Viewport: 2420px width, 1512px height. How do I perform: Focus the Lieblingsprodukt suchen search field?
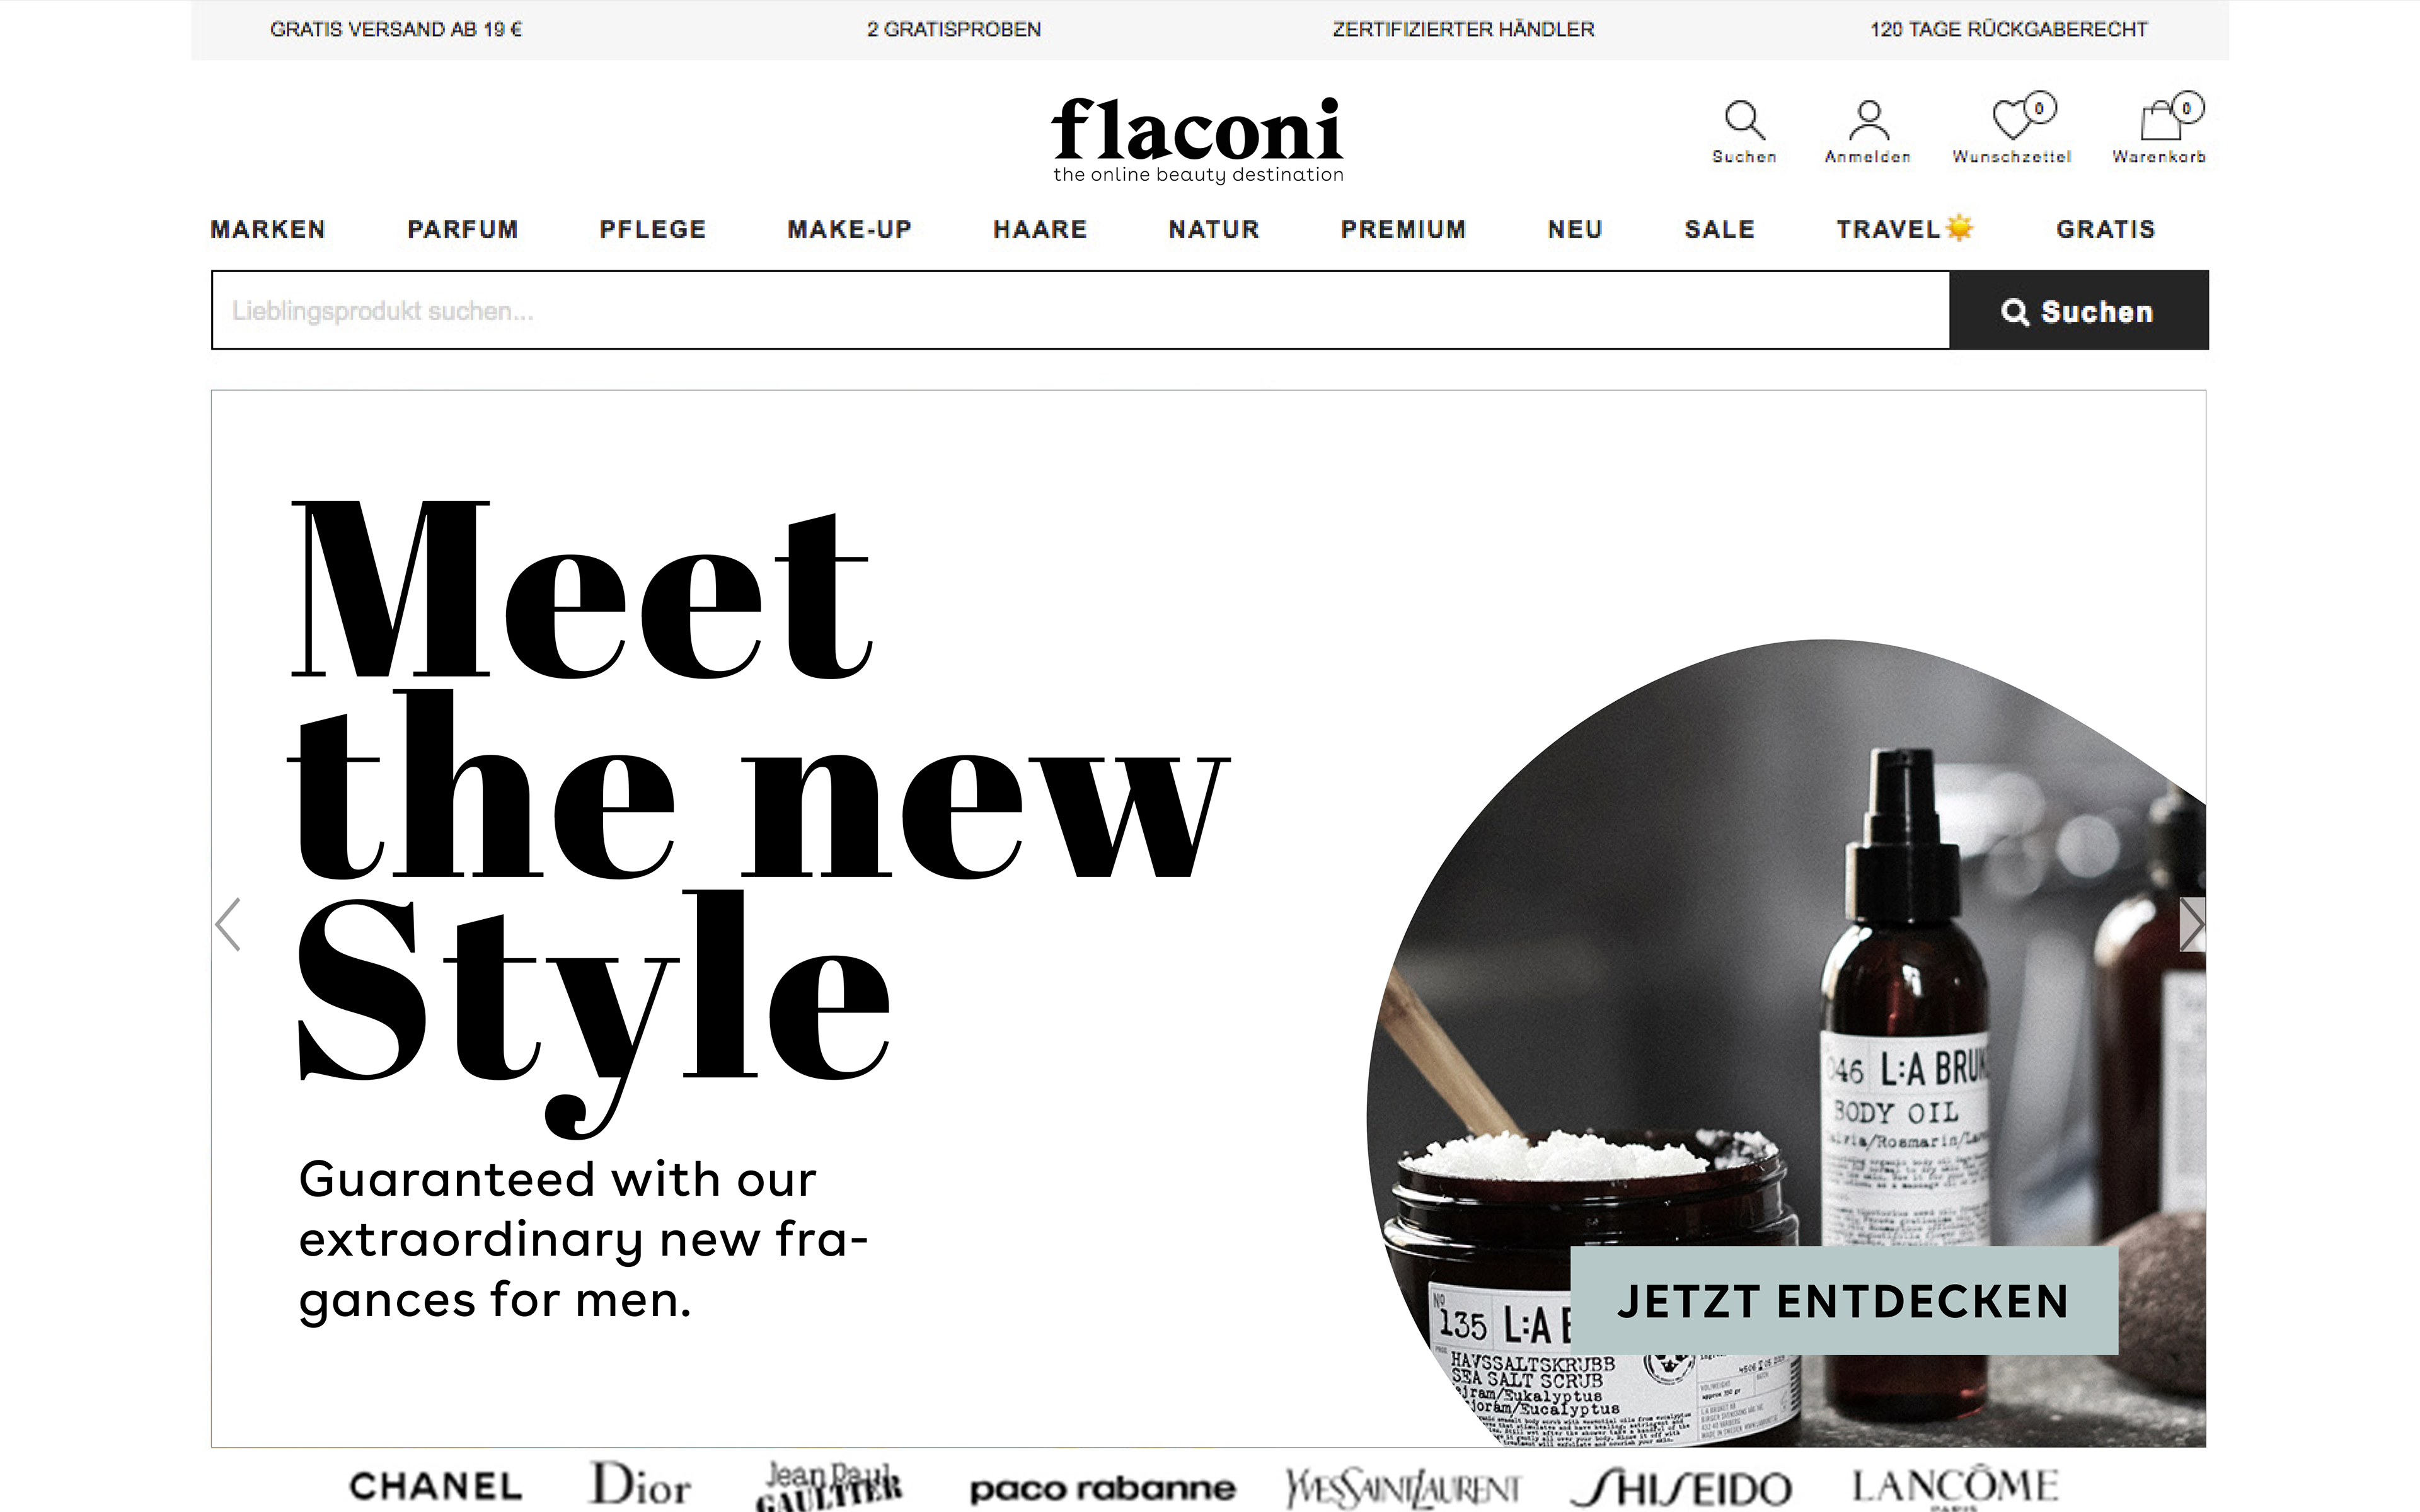(x=1080, y=310)
